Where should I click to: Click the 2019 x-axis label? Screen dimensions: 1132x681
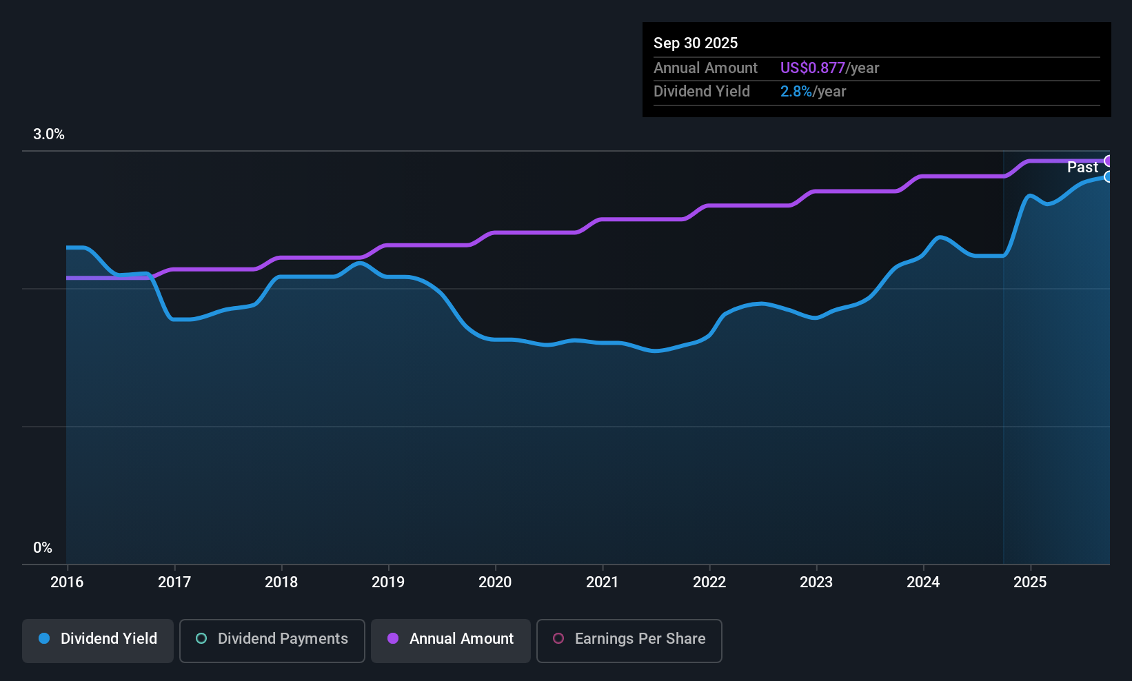click(x=388, y=582)
